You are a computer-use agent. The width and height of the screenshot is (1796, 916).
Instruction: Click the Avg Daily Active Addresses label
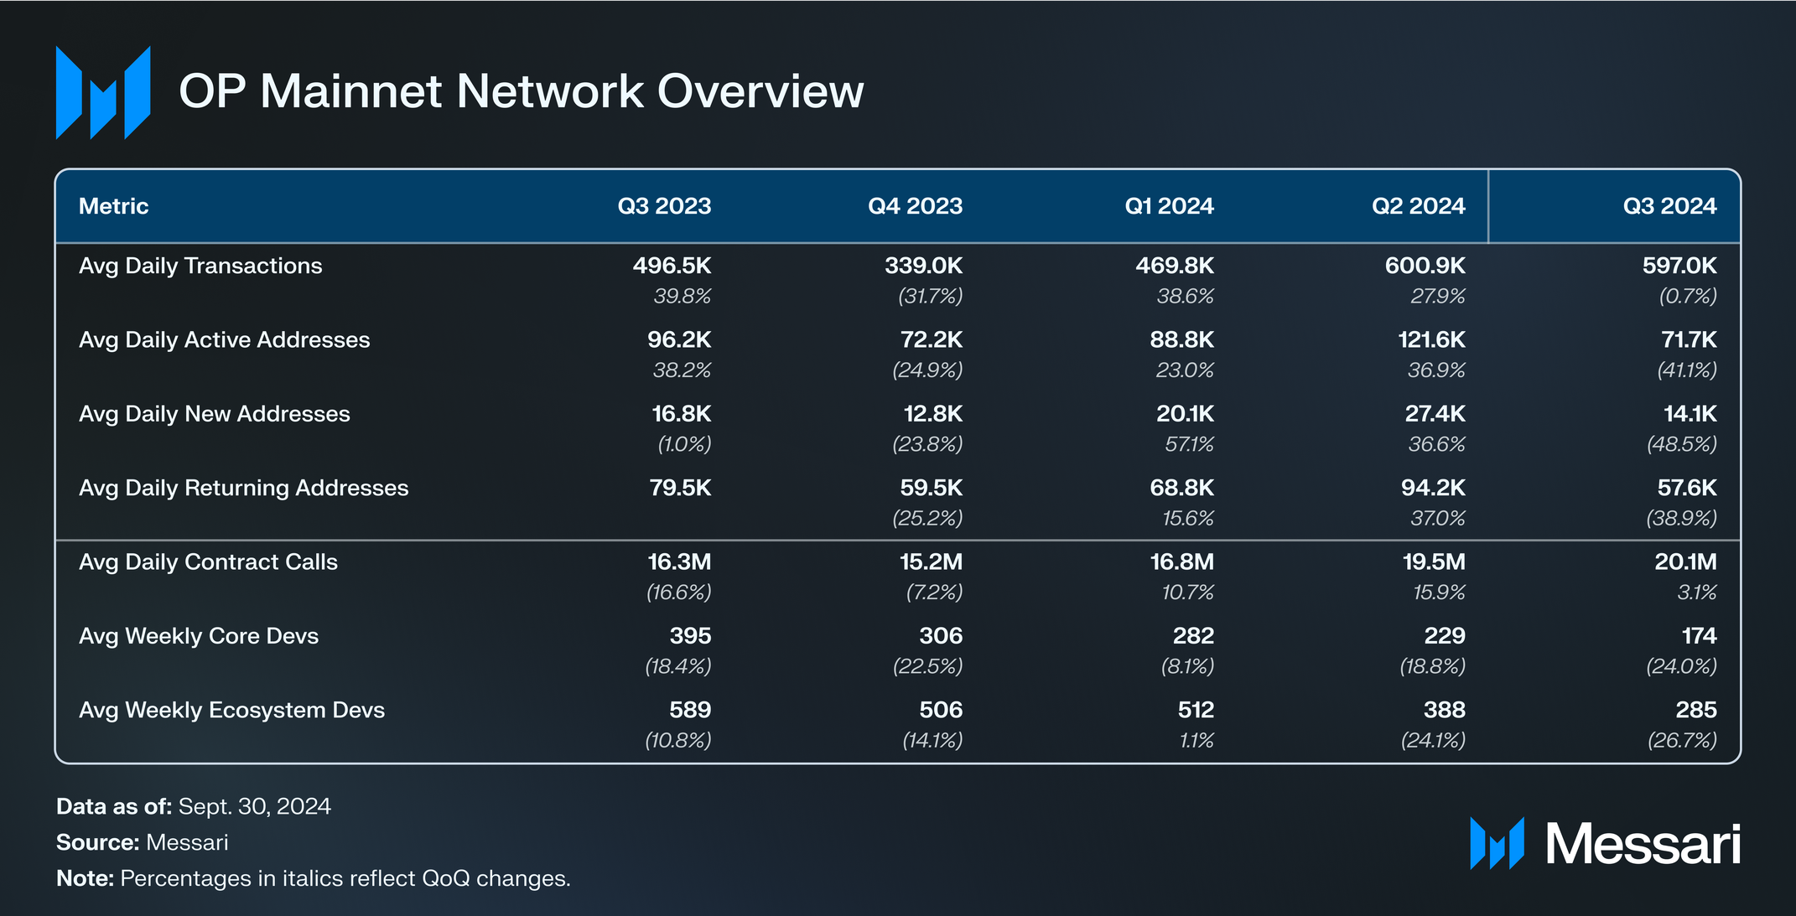[224, 340]
